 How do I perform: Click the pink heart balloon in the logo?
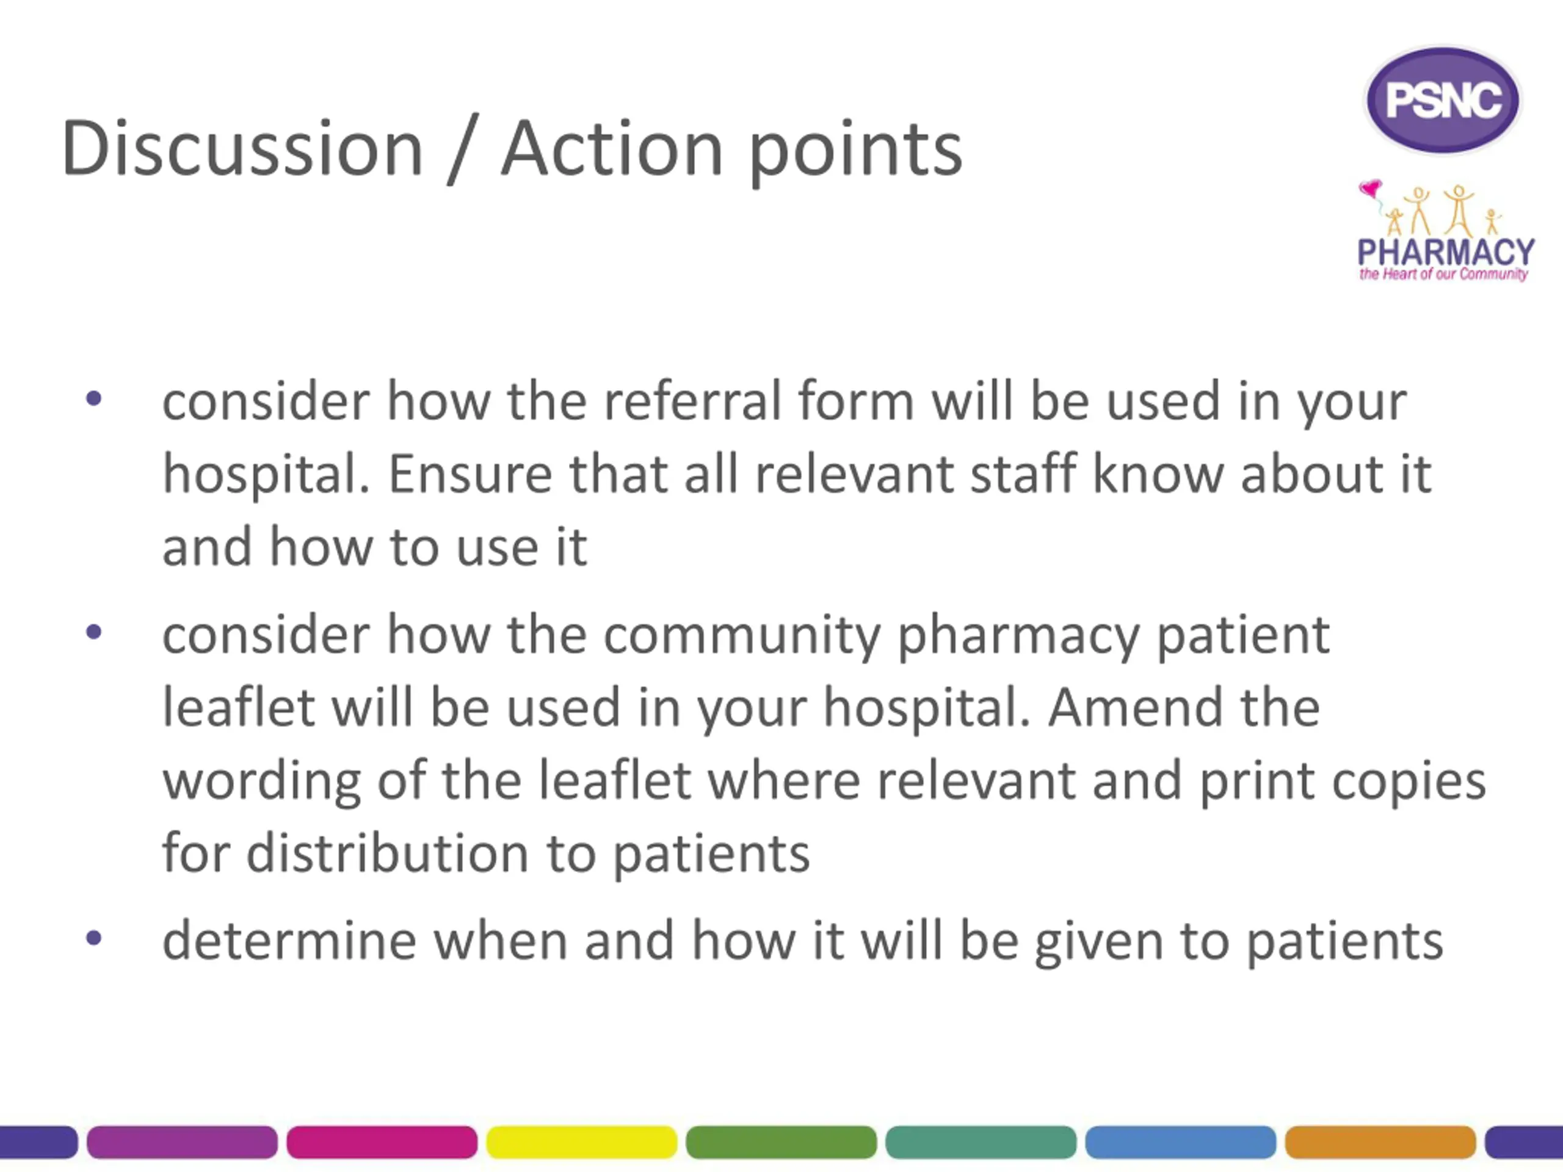coord(1370,189)
